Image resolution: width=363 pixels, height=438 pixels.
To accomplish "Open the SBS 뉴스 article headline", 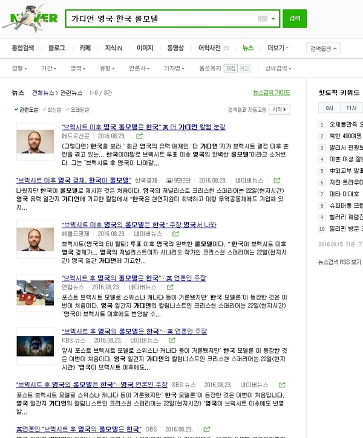I will coord(92,385).
